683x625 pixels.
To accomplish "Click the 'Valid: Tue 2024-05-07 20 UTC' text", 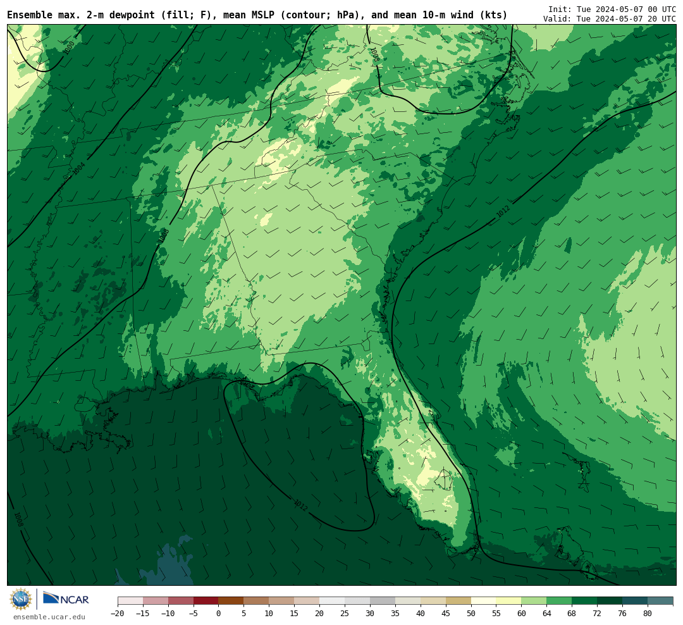I will pyautogui.click(x=610, y=19).
